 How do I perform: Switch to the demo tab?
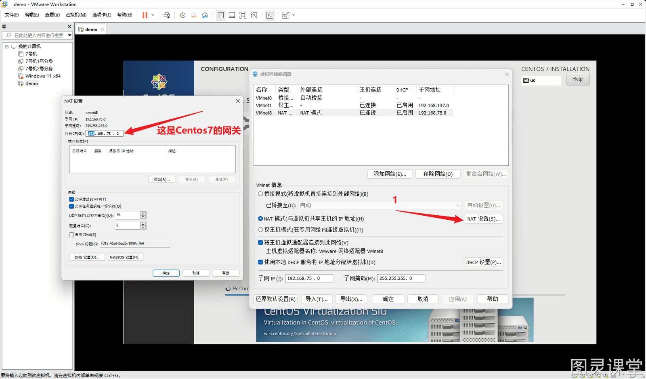(x=91, y=29)
